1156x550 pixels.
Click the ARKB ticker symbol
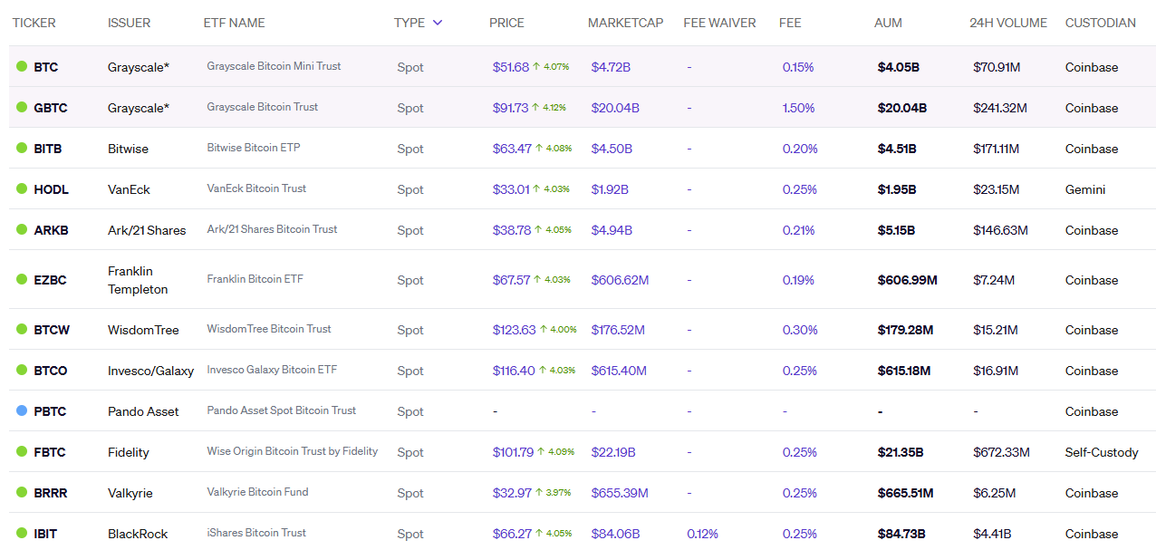[51, 230]
